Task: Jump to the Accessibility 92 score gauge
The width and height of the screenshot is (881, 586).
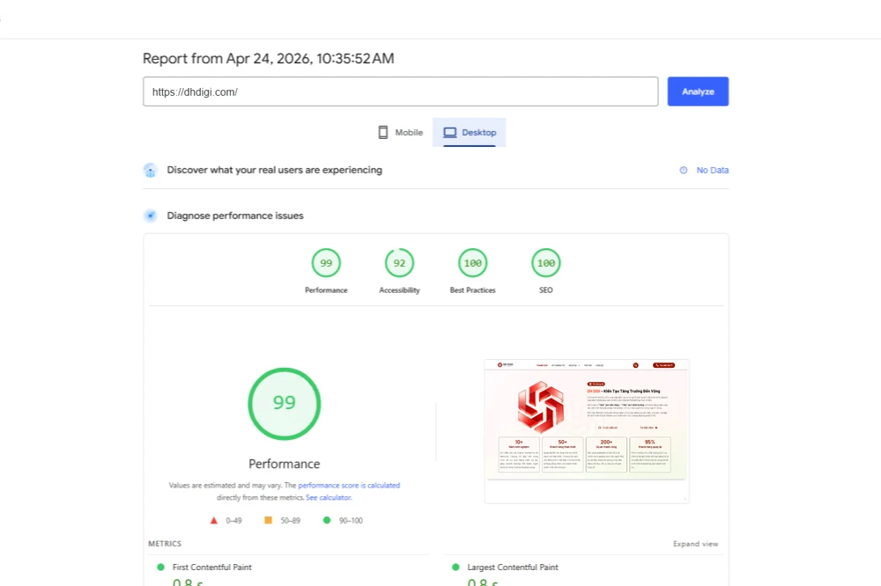Action: point(399,263)
